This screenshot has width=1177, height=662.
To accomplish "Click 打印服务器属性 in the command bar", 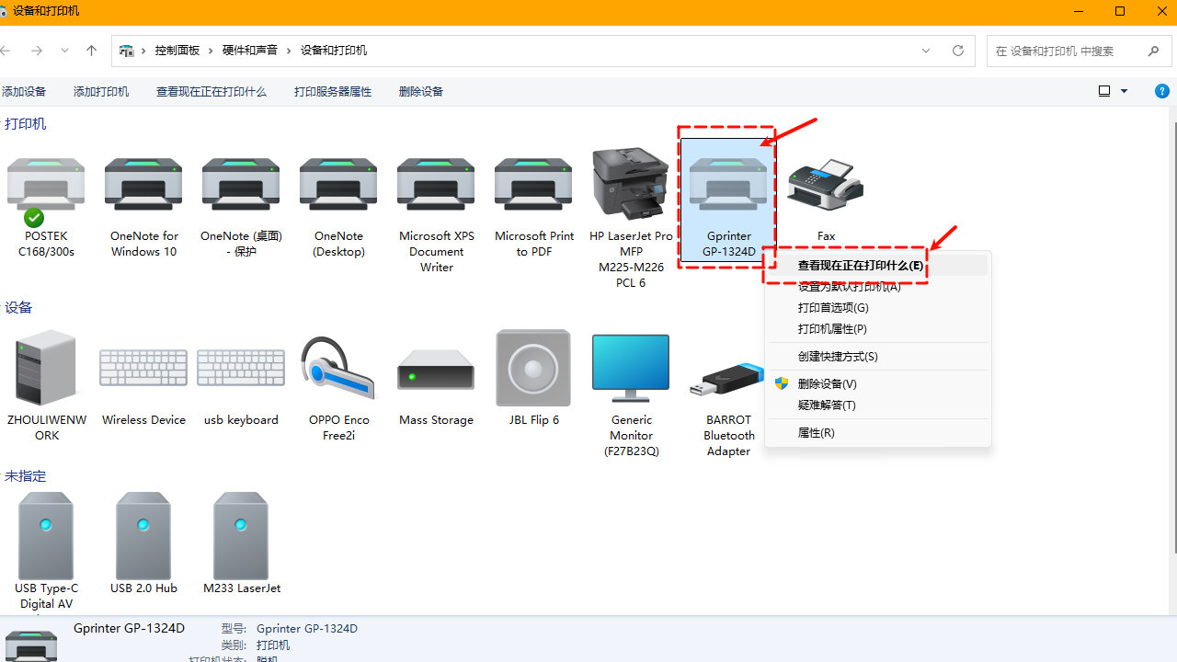I will [x=333, y=91].
